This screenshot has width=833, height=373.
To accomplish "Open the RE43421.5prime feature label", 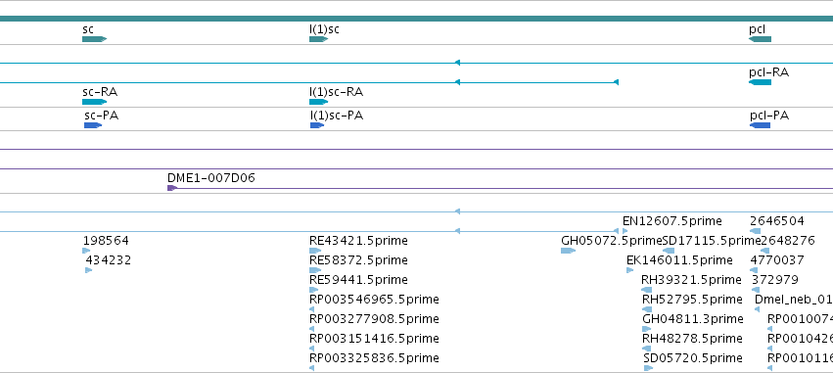I will [x=358, y=241].
